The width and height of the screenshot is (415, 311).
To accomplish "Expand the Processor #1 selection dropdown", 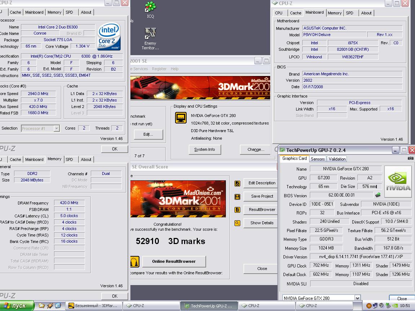I will click(56, 129).
